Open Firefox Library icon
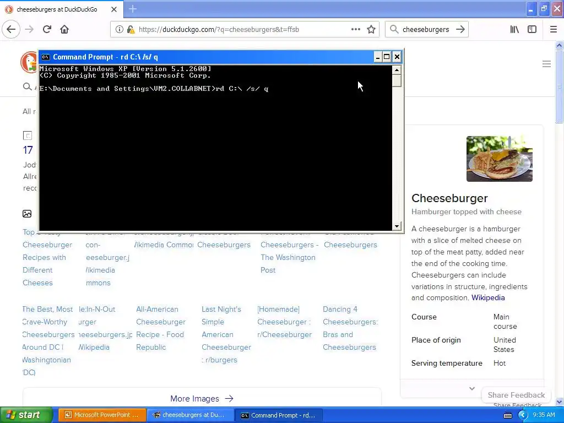The width and height of the screenshot is (564, 423). (x=514, y=30)
